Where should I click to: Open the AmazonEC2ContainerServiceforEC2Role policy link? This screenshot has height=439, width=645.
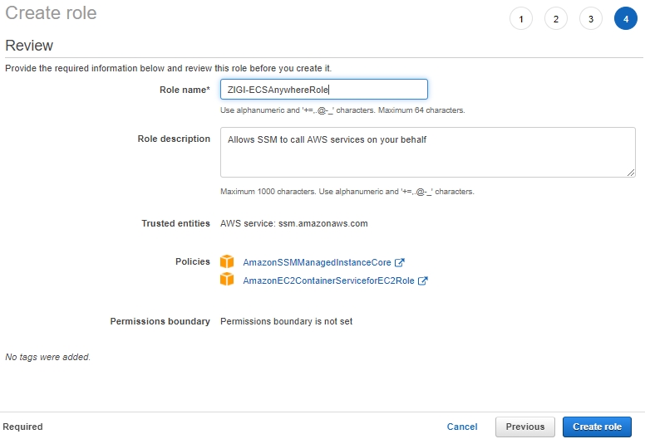pyautogui.click(x=328, y=280)
